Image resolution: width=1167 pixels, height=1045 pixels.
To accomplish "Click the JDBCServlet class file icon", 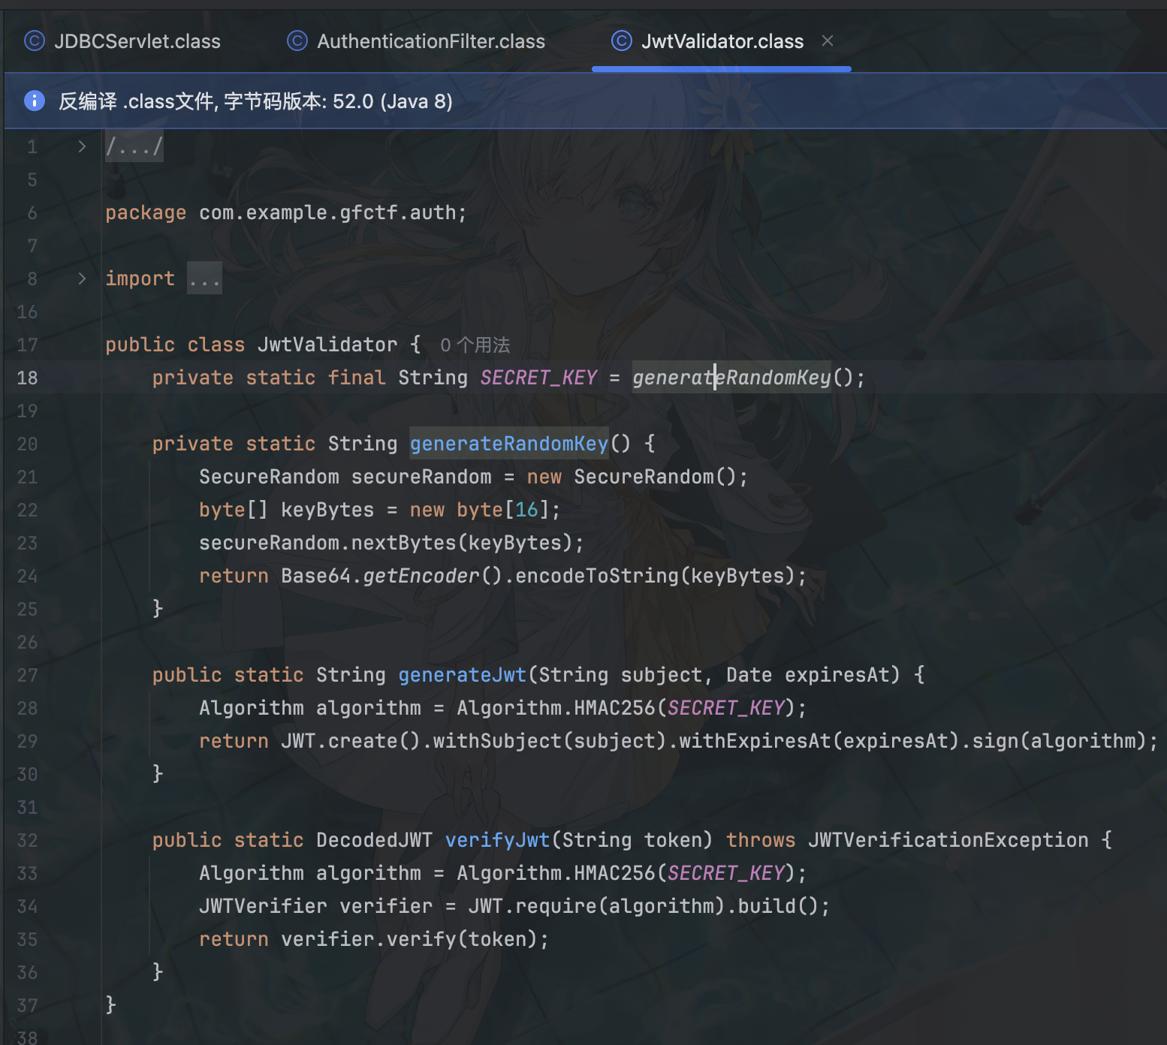I will [35, 41].
